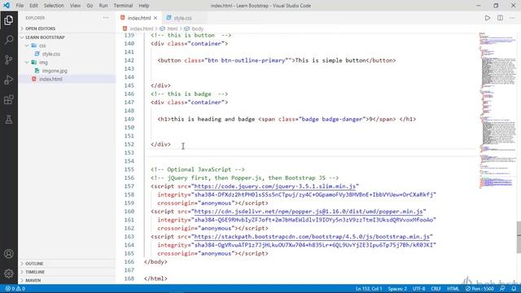Open the Help menu
This screenshot has height=293, width=521.
tap(143, 6)
